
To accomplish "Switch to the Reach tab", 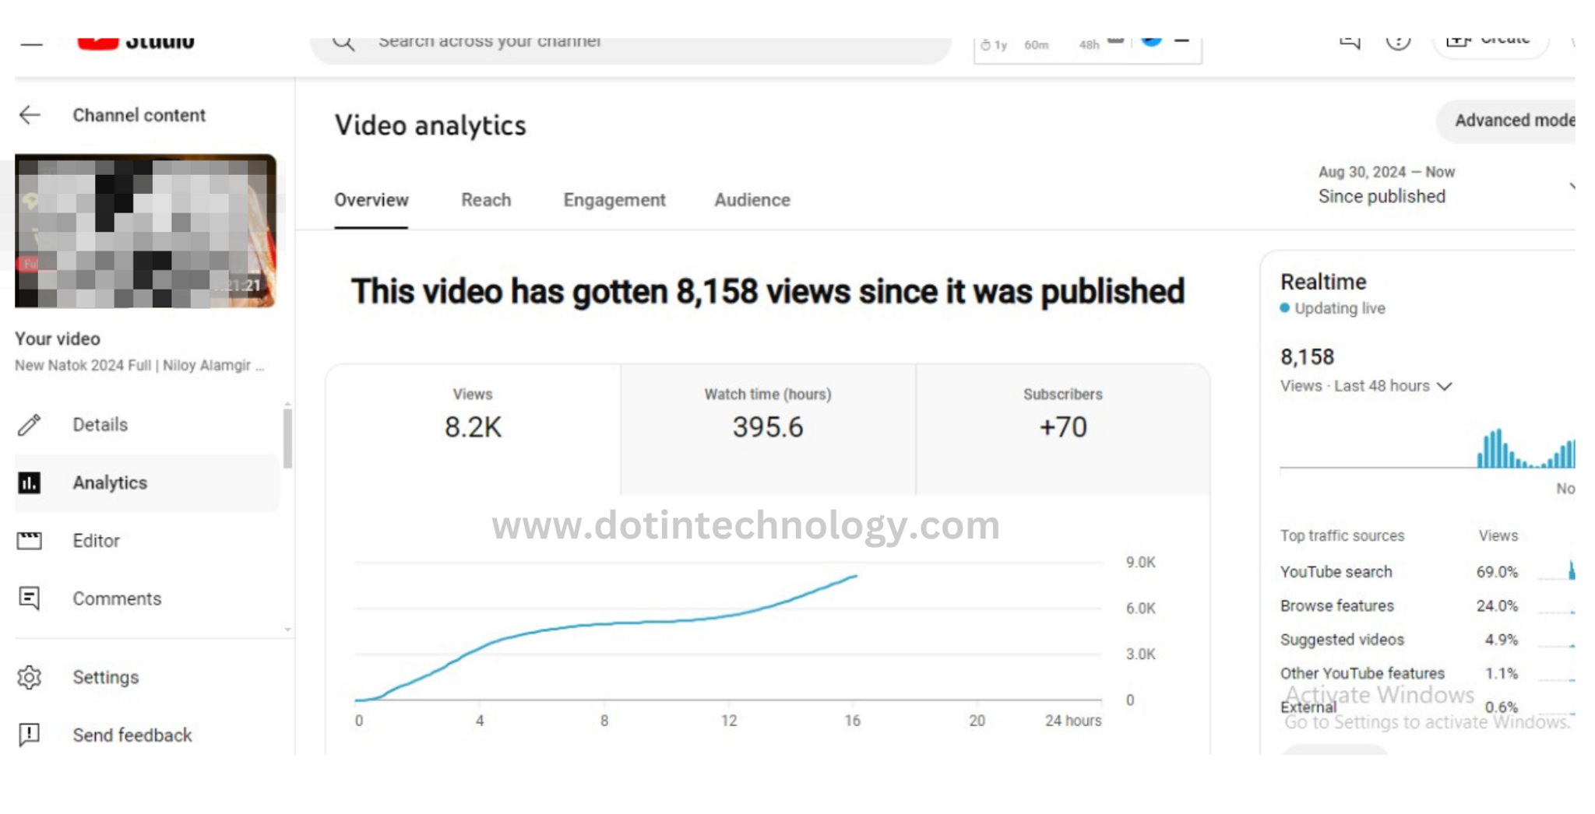I will (486, 200).
